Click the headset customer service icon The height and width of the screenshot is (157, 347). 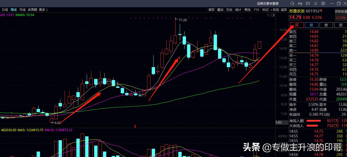click(x=292, y=3)
